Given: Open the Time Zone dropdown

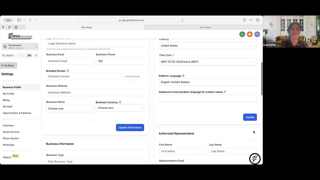Looking at the screenshot, I should [x=208, y=62].
